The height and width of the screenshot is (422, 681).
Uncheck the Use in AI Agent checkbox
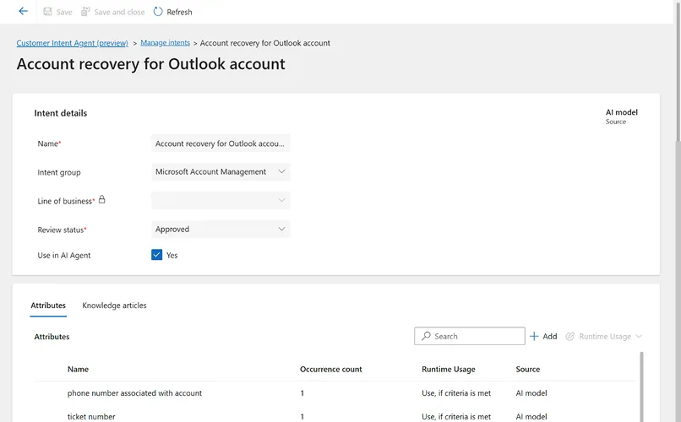click(157, 255)
